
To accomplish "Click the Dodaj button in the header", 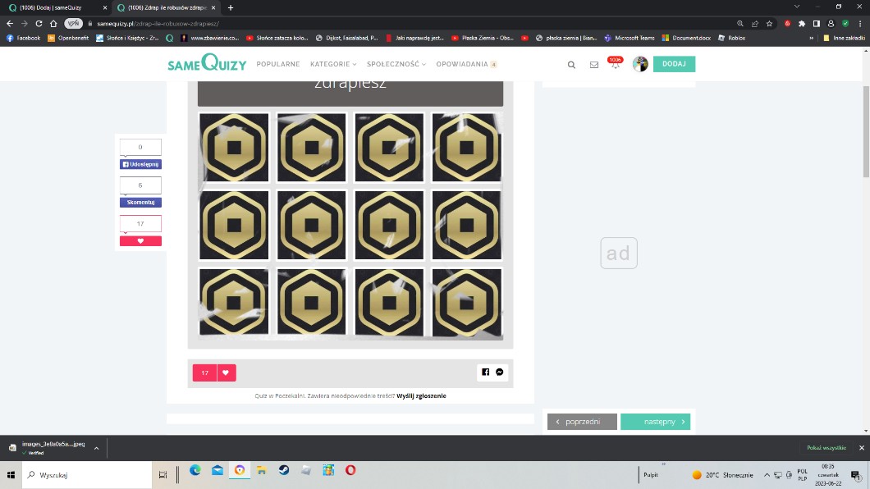I will tap(674, 64).
